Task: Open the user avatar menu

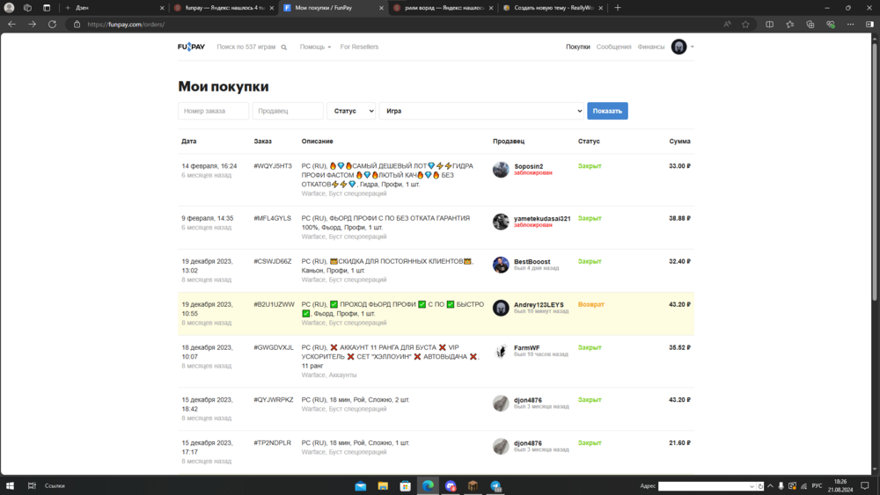Action: pos(678,47)
